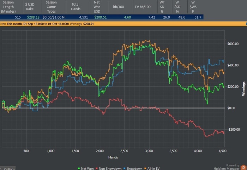Click the 1,000 hands x-axis label
Image resolution: width=247 pixels, height=170 pixels.
(x=51, y=151)
